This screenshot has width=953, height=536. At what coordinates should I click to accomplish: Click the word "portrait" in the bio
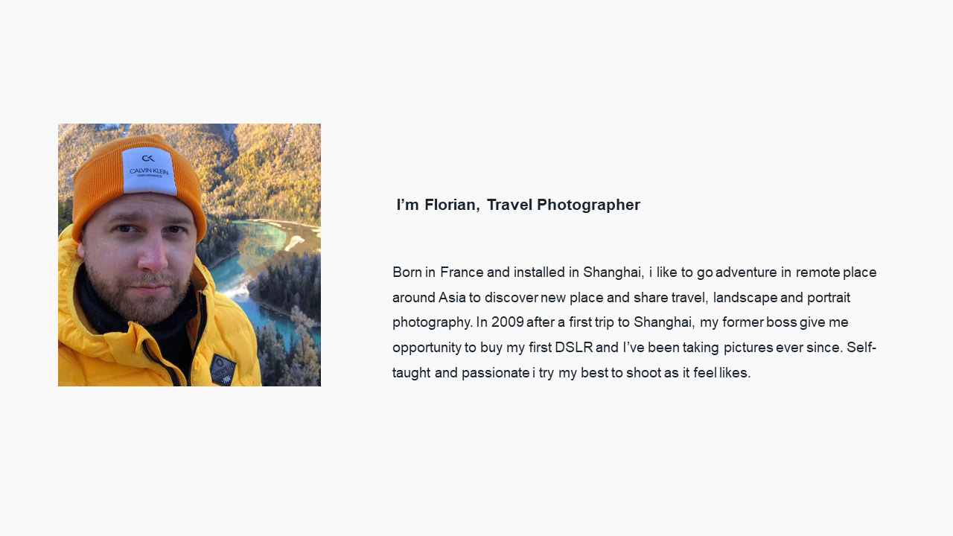(829, 298)
